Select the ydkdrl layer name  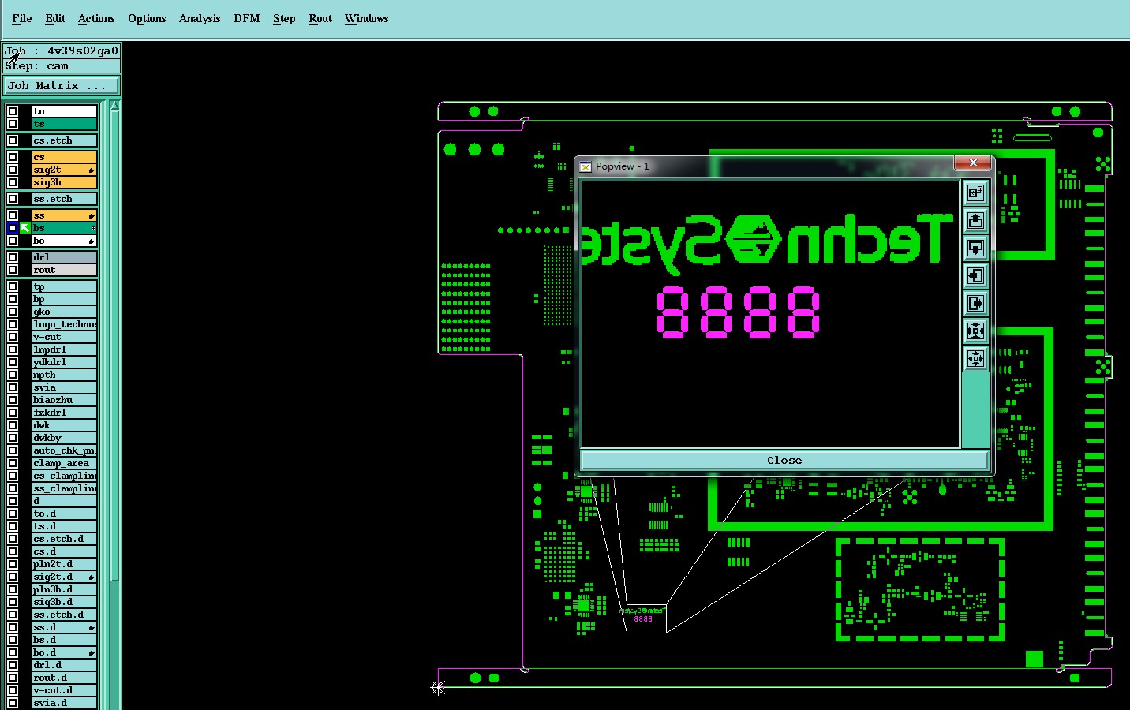tap(64, 362)
